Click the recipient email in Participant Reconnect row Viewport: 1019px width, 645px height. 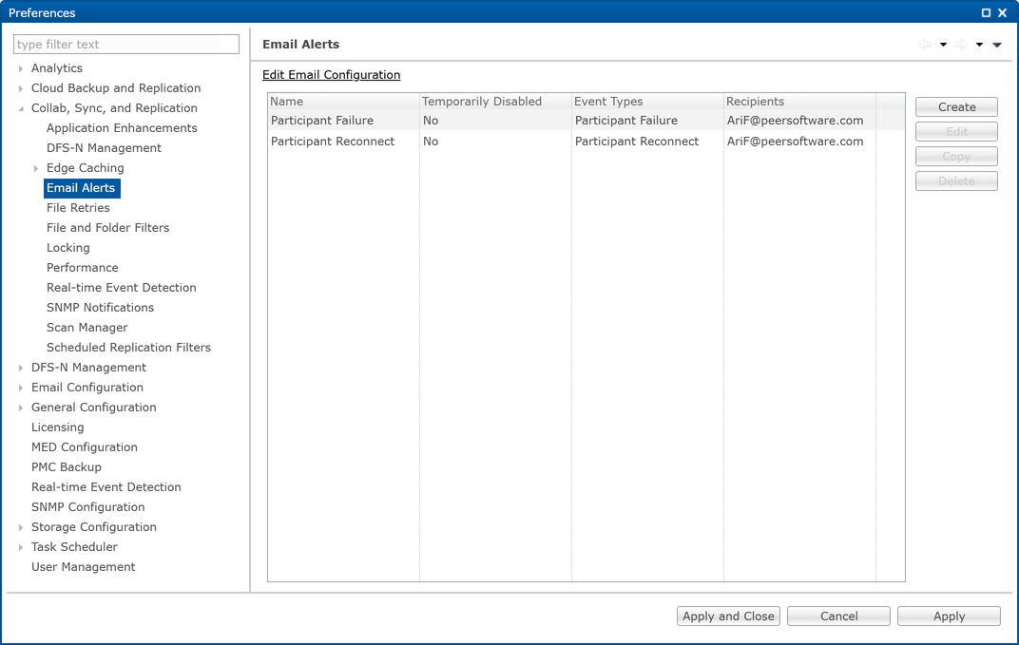click(796, 142)
